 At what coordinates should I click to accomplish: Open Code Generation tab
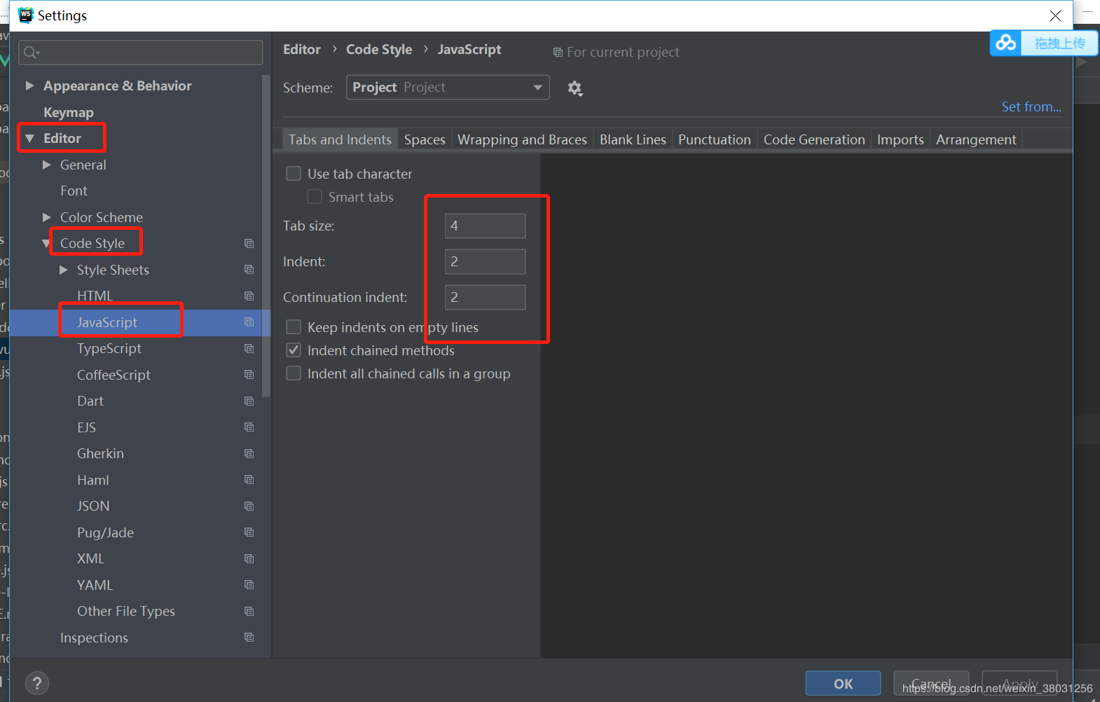[814, 139]
